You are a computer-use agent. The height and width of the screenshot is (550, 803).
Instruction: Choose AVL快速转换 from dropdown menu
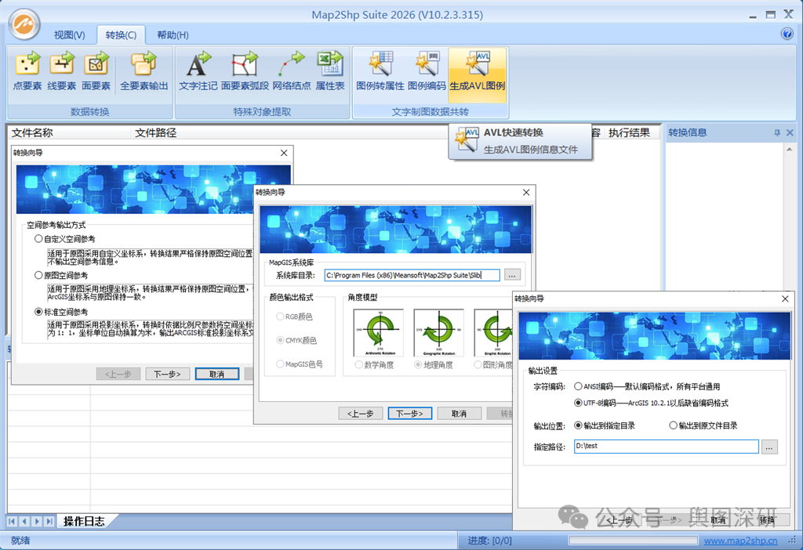pyautogui.click(x=521, y=141)
